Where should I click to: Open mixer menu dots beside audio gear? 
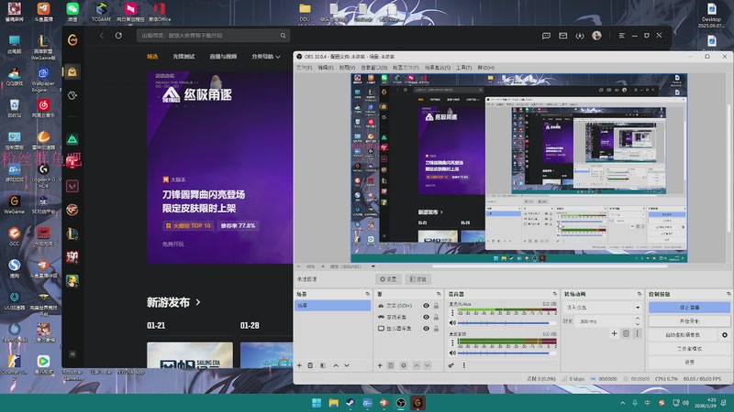pos(464,365)
